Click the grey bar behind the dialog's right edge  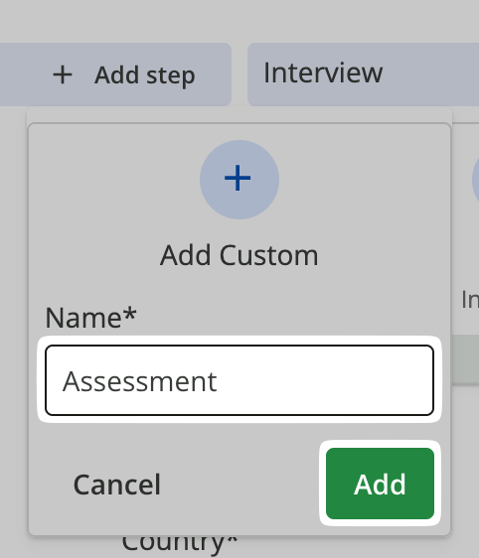tap(465, 358)
